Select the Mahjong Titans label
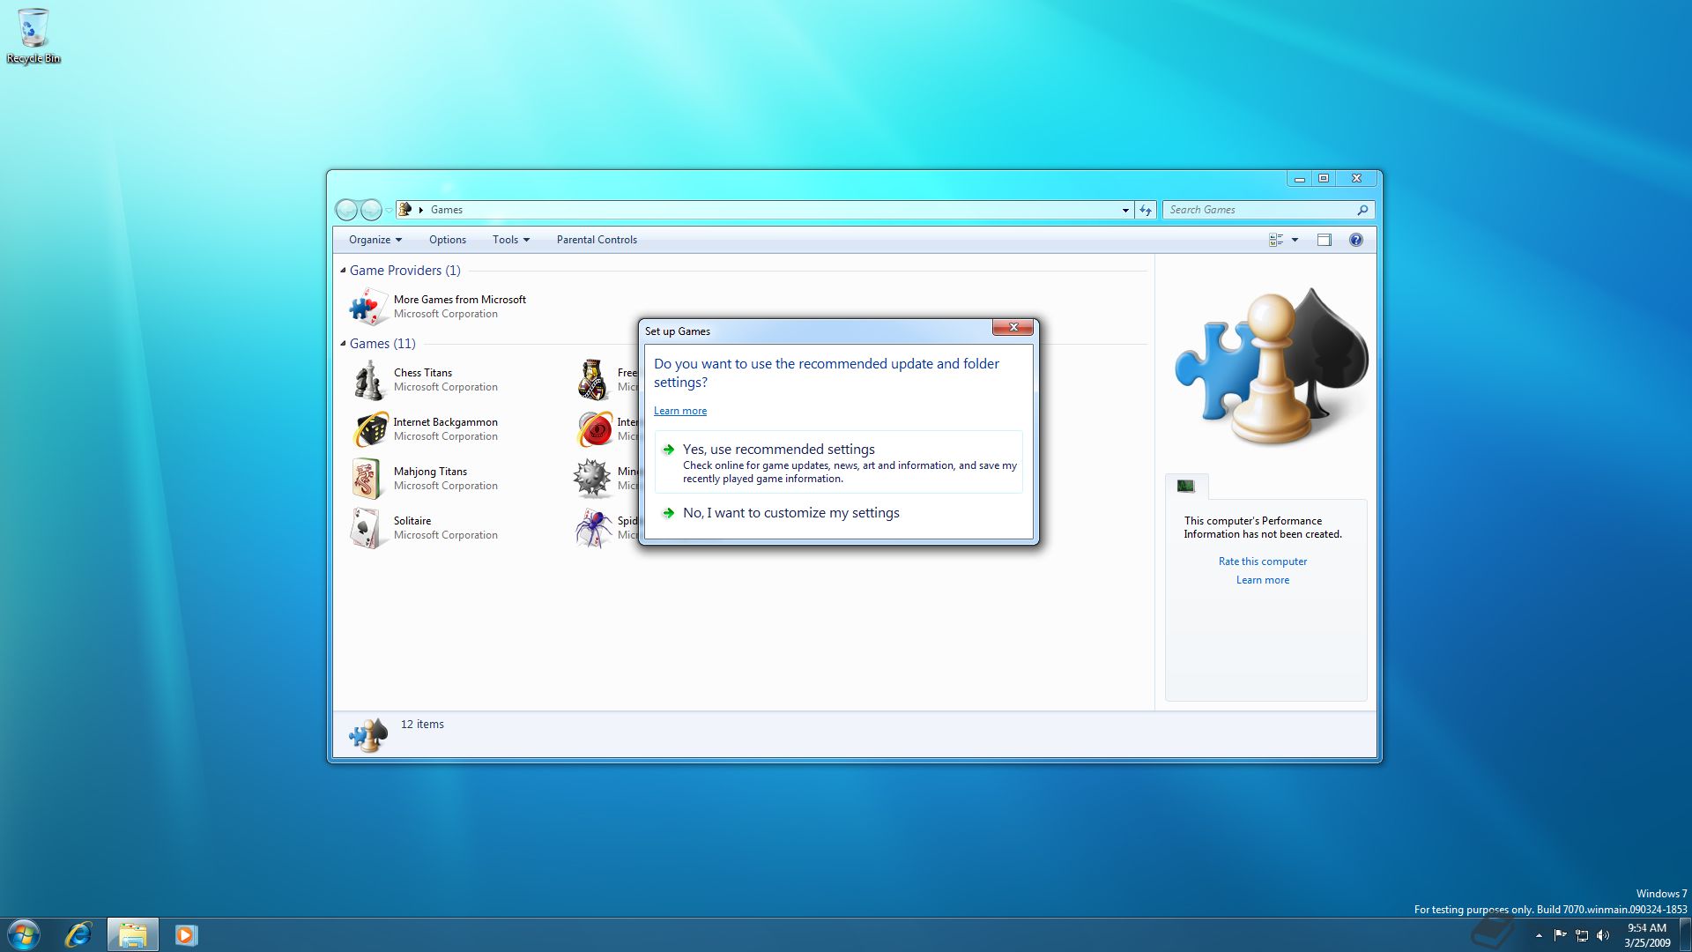The width and height of the screenshot is (1692, 952). click(x=430, y=472)
